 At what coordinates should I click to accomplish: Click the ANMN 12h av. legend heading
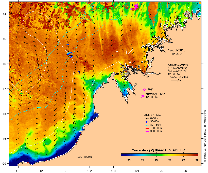pos(153,115)
